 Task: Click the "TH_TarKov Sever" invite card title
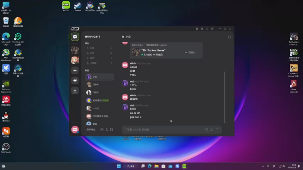tap(153, 50)
